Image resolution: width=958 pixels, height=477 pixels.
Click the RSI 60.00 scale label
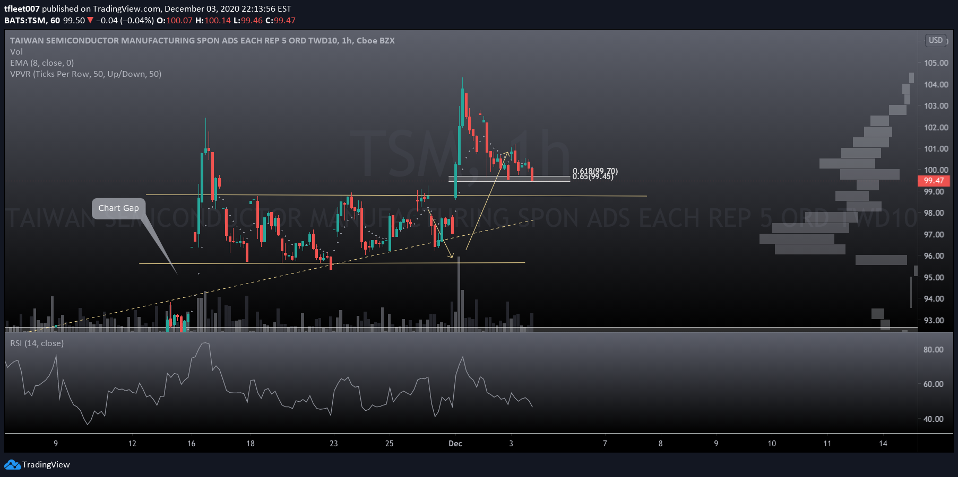(934, 384)
